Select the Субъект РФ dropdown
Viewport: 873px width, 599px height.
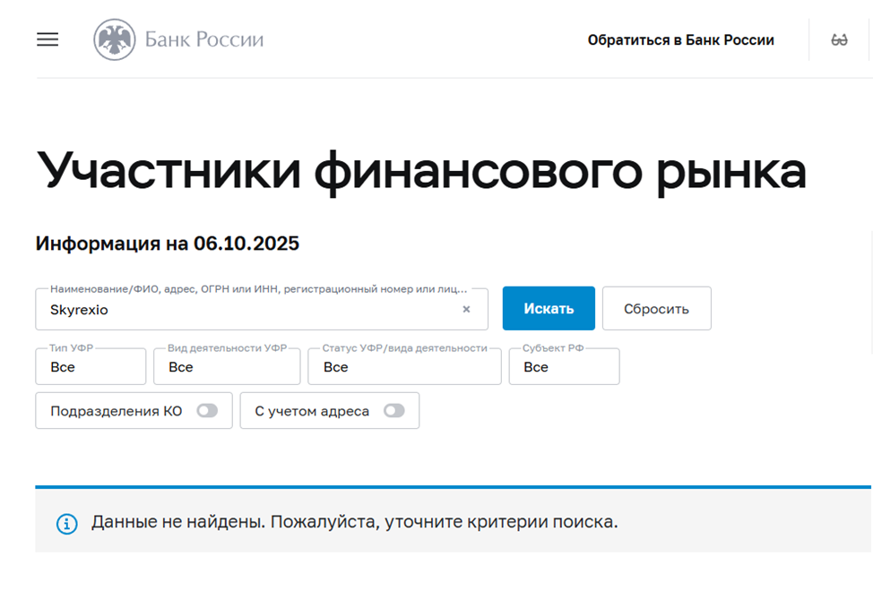point(564,367)
